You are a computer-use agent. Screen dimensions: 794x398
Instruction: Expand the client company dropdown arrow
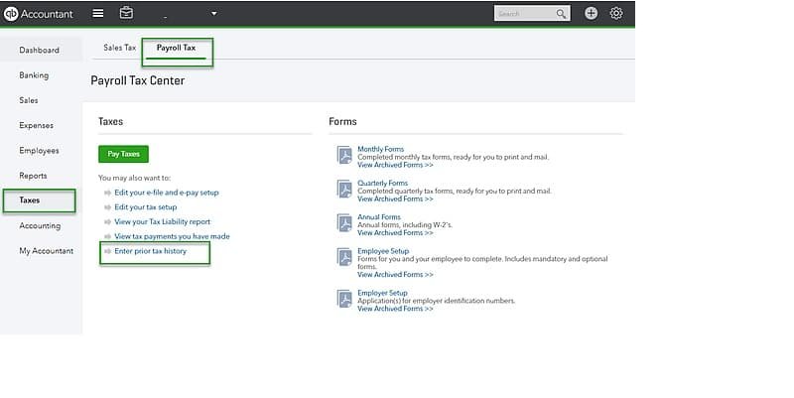pyautogui.click(x=214, y=14)
